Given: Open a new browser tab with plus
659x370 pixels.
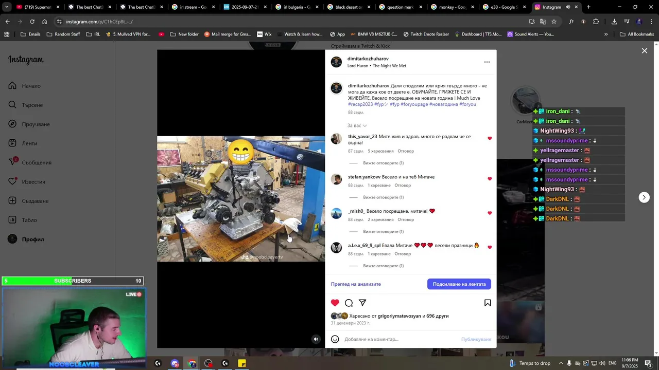Looking at the screenshot, I should [x=588, y=7].
